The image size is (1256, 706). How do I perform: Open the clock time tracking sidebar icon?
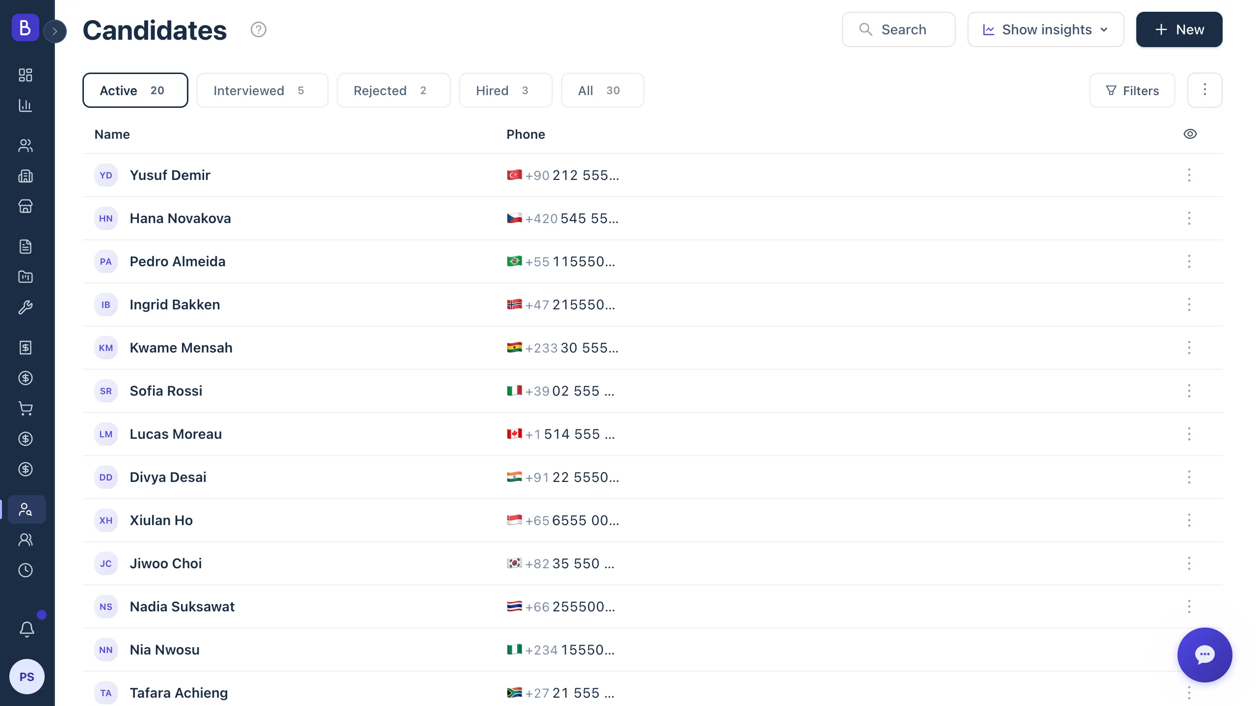(26, 570)
